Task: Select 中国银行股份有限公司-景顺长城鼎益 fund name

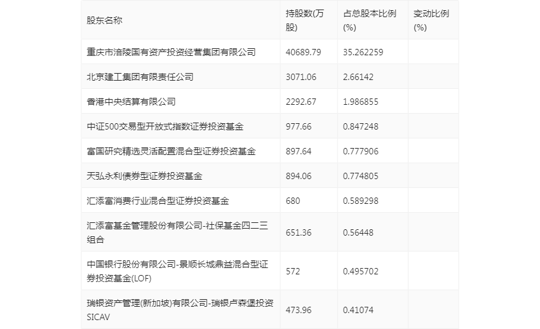Action: click(177, 271)
